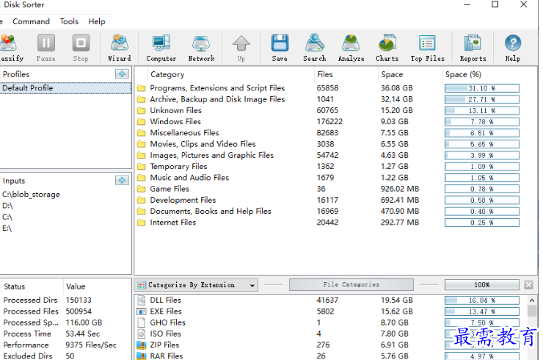Click the Pause toolbar icon
543x360 pixels.
click(46, 48)
